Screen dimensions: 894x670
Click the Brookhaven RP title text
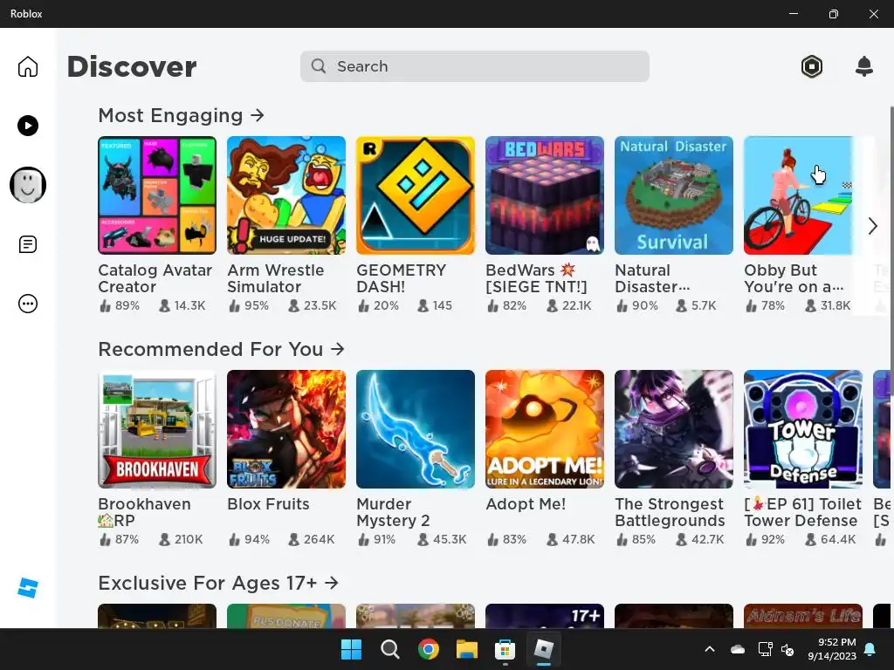point(144,512)
